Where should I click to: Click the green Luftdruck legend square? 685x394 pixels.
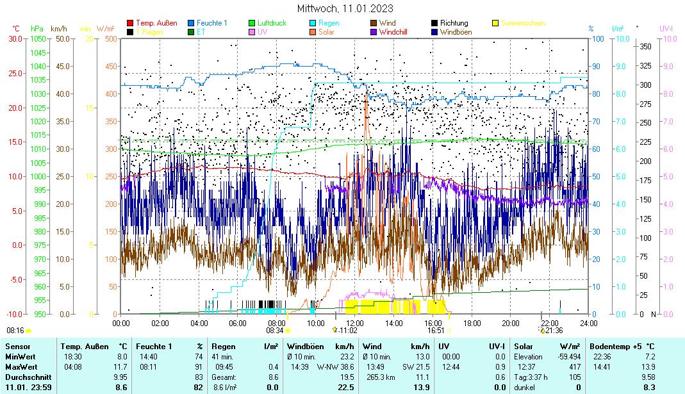pyautogui.click(x=252, y=23)
